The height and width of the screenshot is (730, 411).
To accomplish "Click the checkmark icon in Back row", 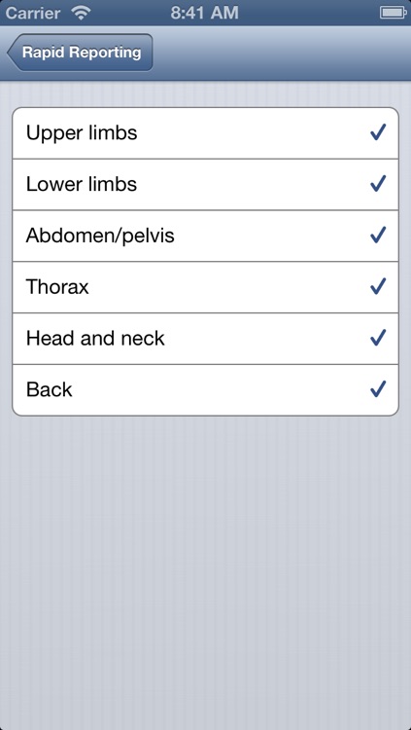I will [378, 389].
